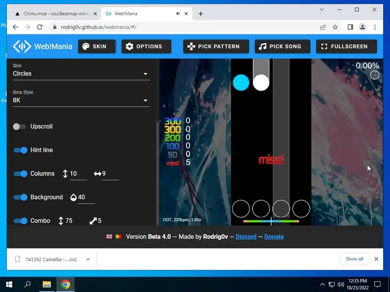Close the Web!Mania tab

click(186, 14)
